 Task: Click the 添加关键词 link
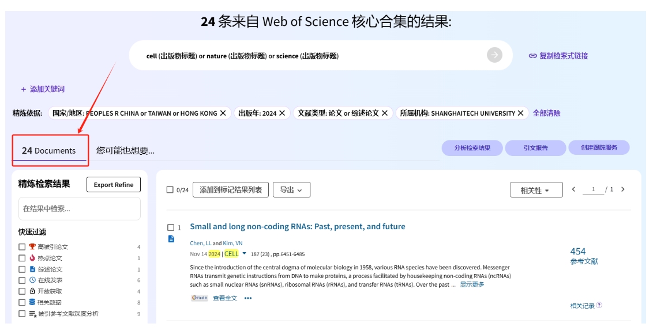point(47,89)
